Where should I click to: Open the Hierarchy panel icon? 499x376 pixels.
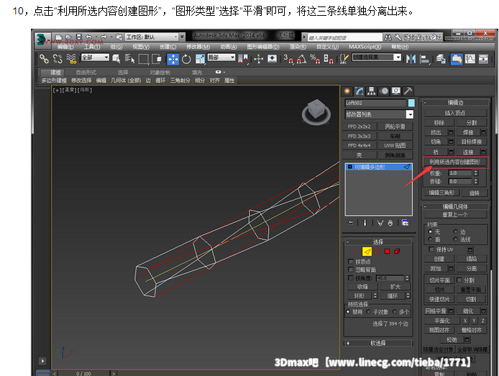(x=372, y=91)
